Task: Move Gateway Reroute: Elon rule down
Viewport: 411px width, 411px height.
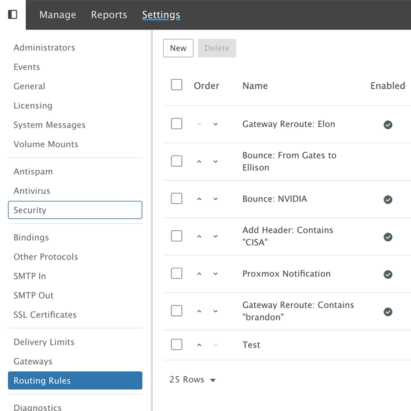Action: click(x=215, y=124)
